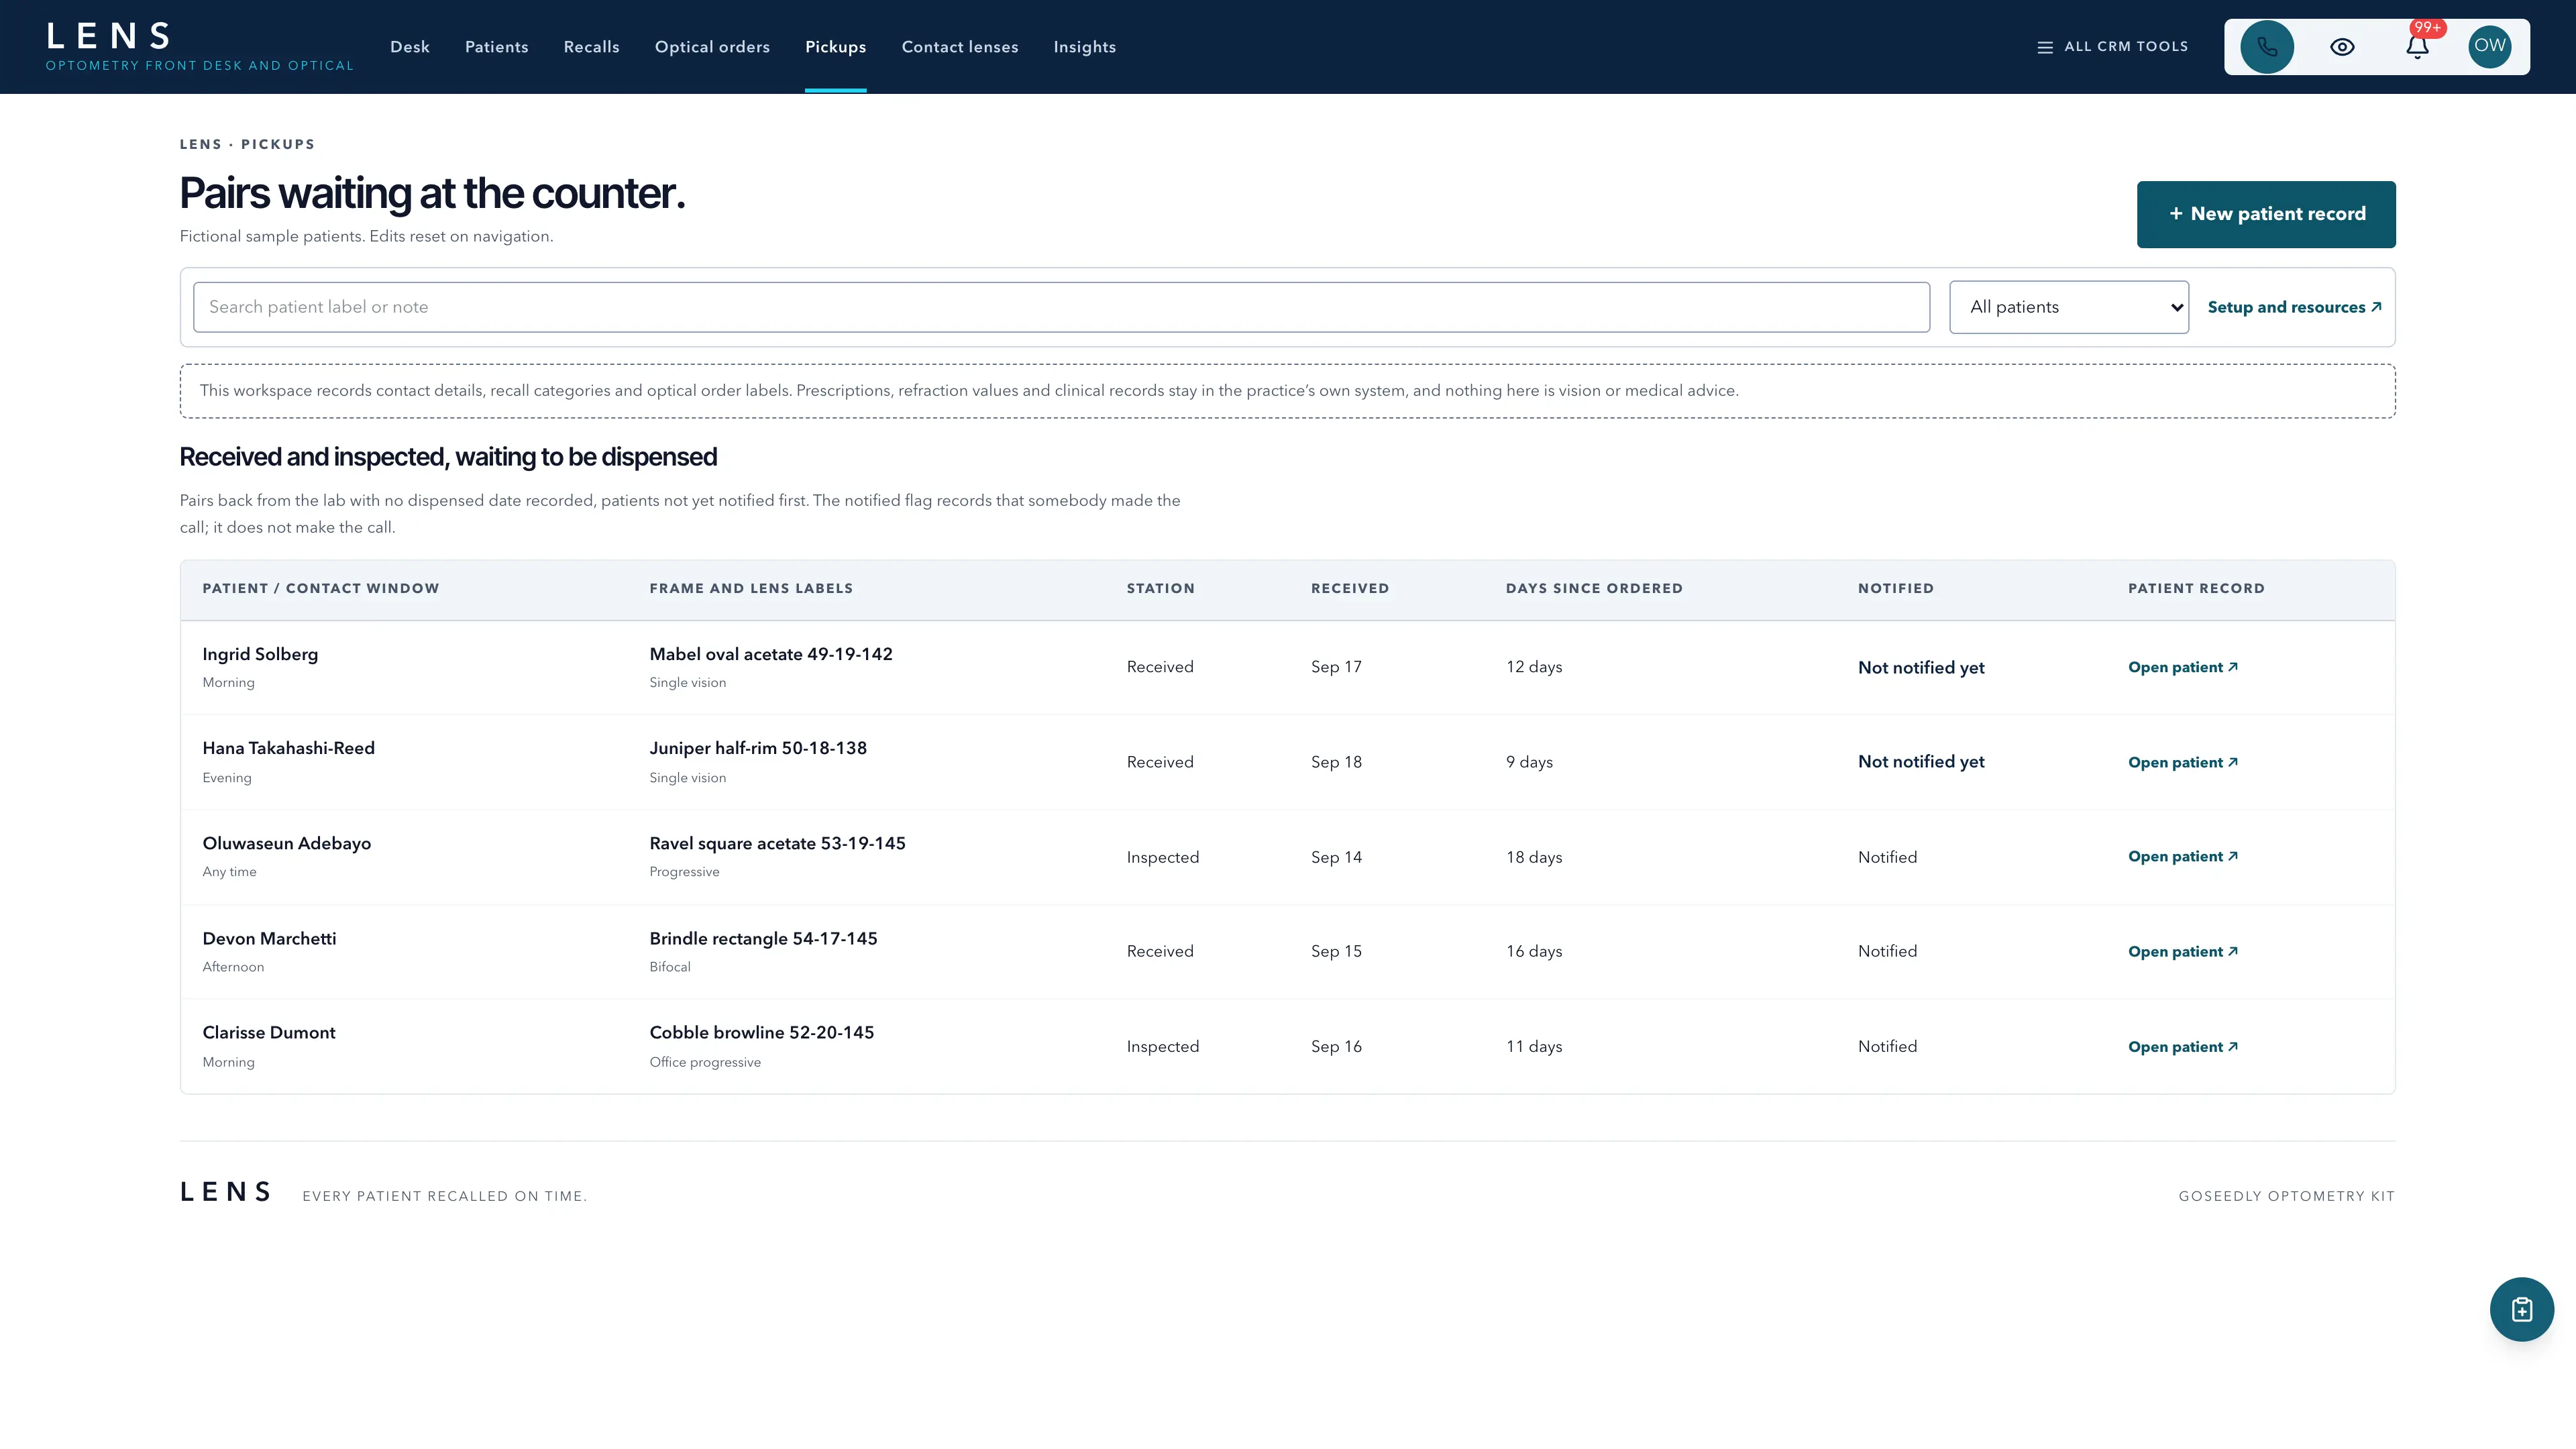Click Cobble browline 52-20-145 label
2576x1449 pixels.
(761, 1032)
